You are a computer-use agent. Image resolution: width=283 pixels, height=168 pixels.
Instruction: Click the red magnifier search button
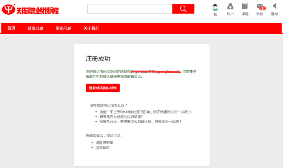pos(183,9)
